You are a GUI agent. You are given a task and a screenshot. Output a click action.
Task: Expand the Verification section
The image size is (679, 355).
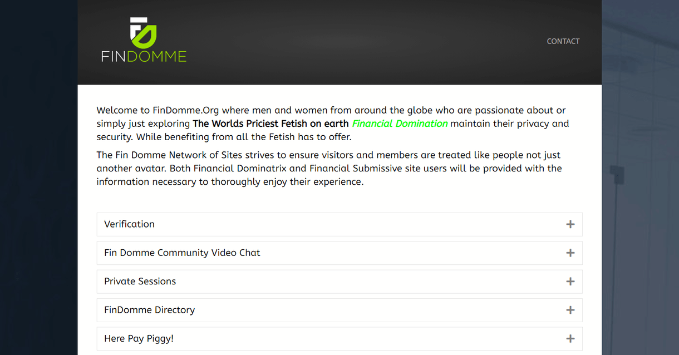[x=130, y=224]
